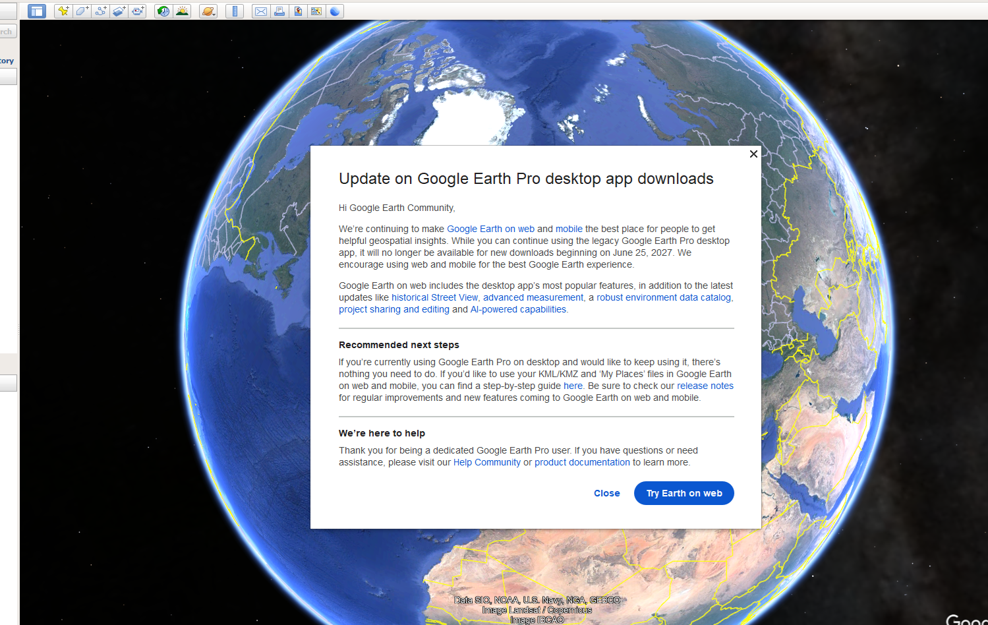Select the Add Polygon tool

click(82, 11)
